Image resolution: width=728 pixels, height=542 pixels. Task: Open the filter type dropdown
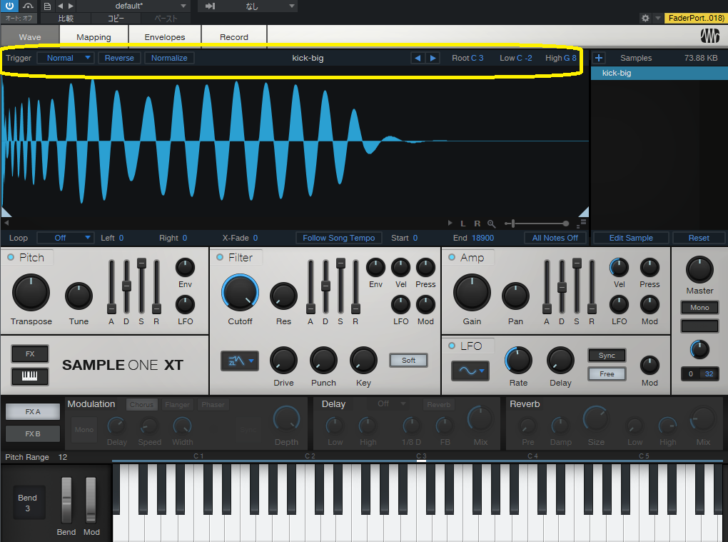(x=240, y=361)
